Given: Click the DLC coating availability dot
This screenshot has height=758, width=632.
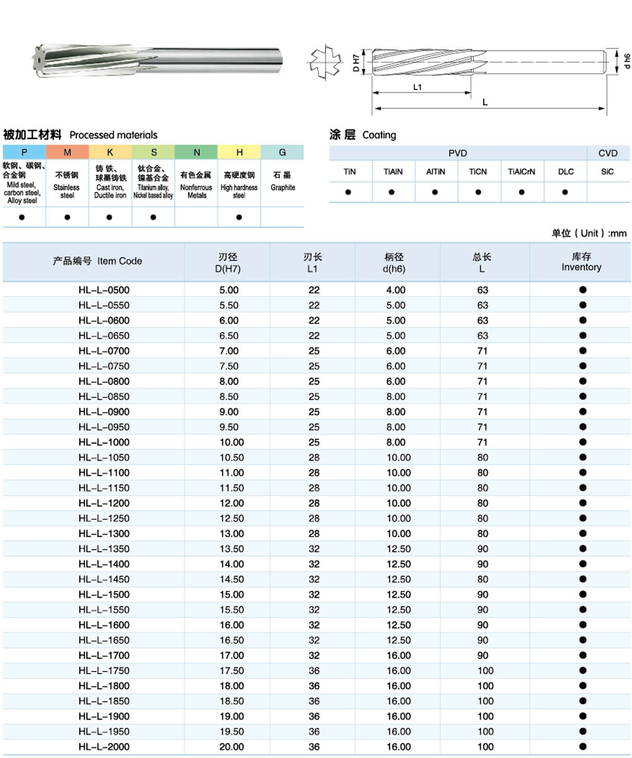Looking at the screenshot, I should (x=565, y=192).
